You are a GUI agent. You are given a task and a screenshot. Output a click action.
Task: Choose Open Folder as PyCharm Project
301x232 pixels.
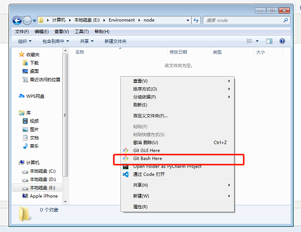coord(177,166)
